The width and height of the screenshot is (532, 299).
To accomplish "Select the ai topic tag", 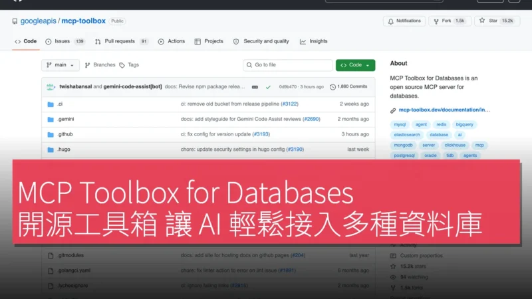I will [460, 135].
